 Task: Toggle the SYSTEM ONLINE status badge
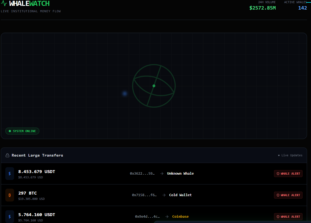(x=22, y=131)
